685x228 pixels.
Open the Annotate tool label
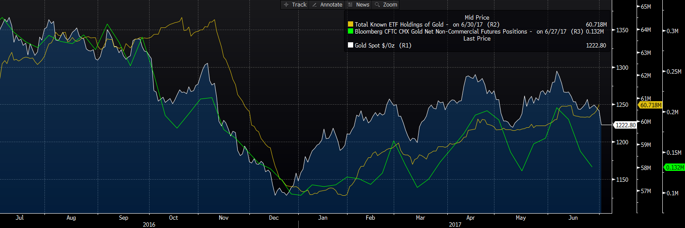331,5
